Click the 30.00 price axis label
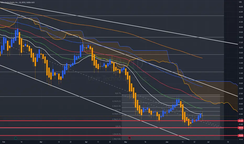 click(x=241, y=78)
